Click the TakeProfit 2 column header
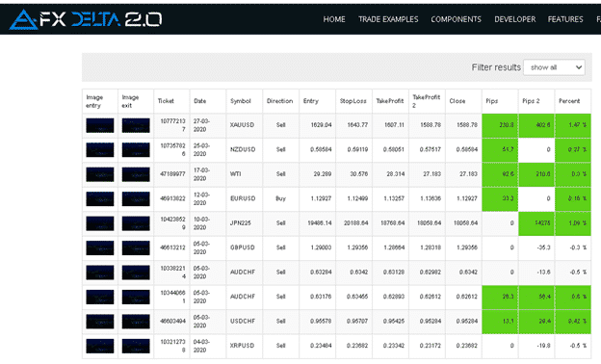This screenshot has width=601, height=364. (427, 101)
